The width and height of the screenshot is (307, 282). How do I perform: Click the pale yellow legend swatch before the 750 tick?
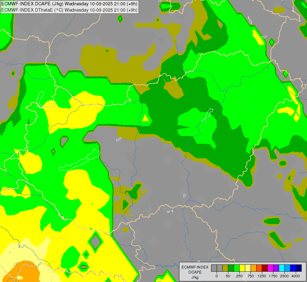pos(248,268)
